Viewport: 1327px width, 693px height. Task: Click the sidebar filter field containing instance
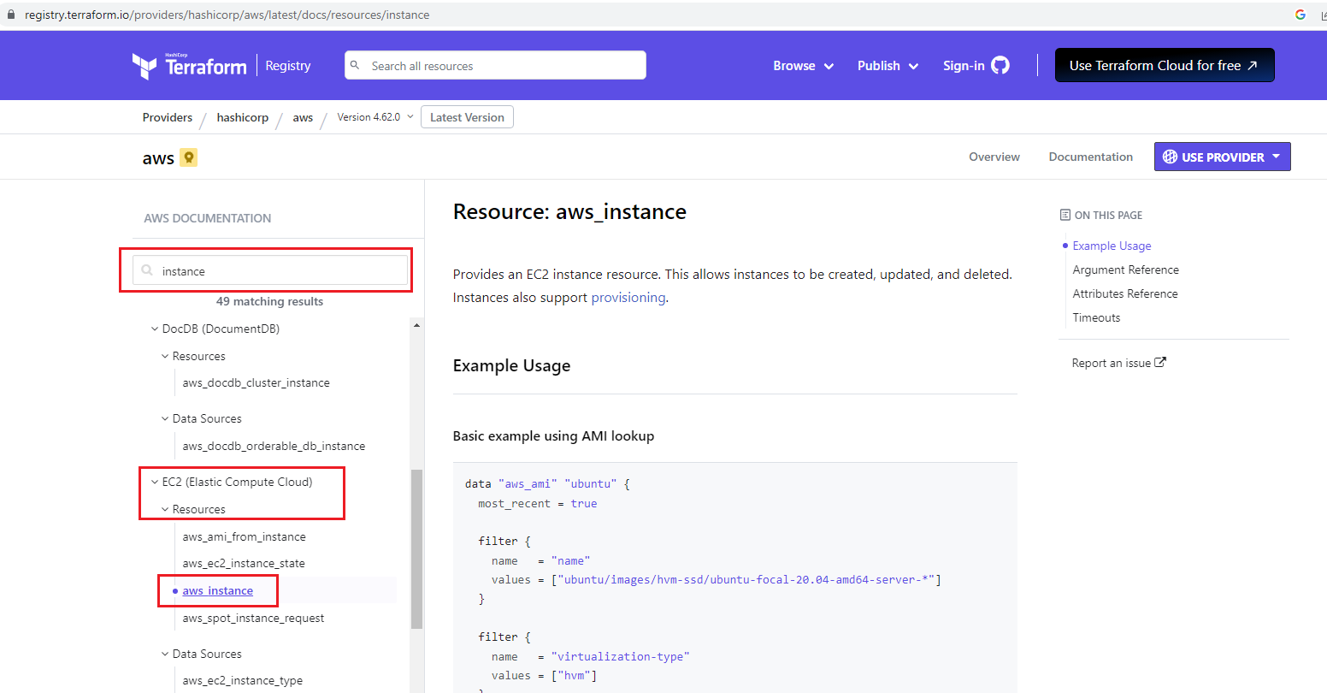point(270,270)
